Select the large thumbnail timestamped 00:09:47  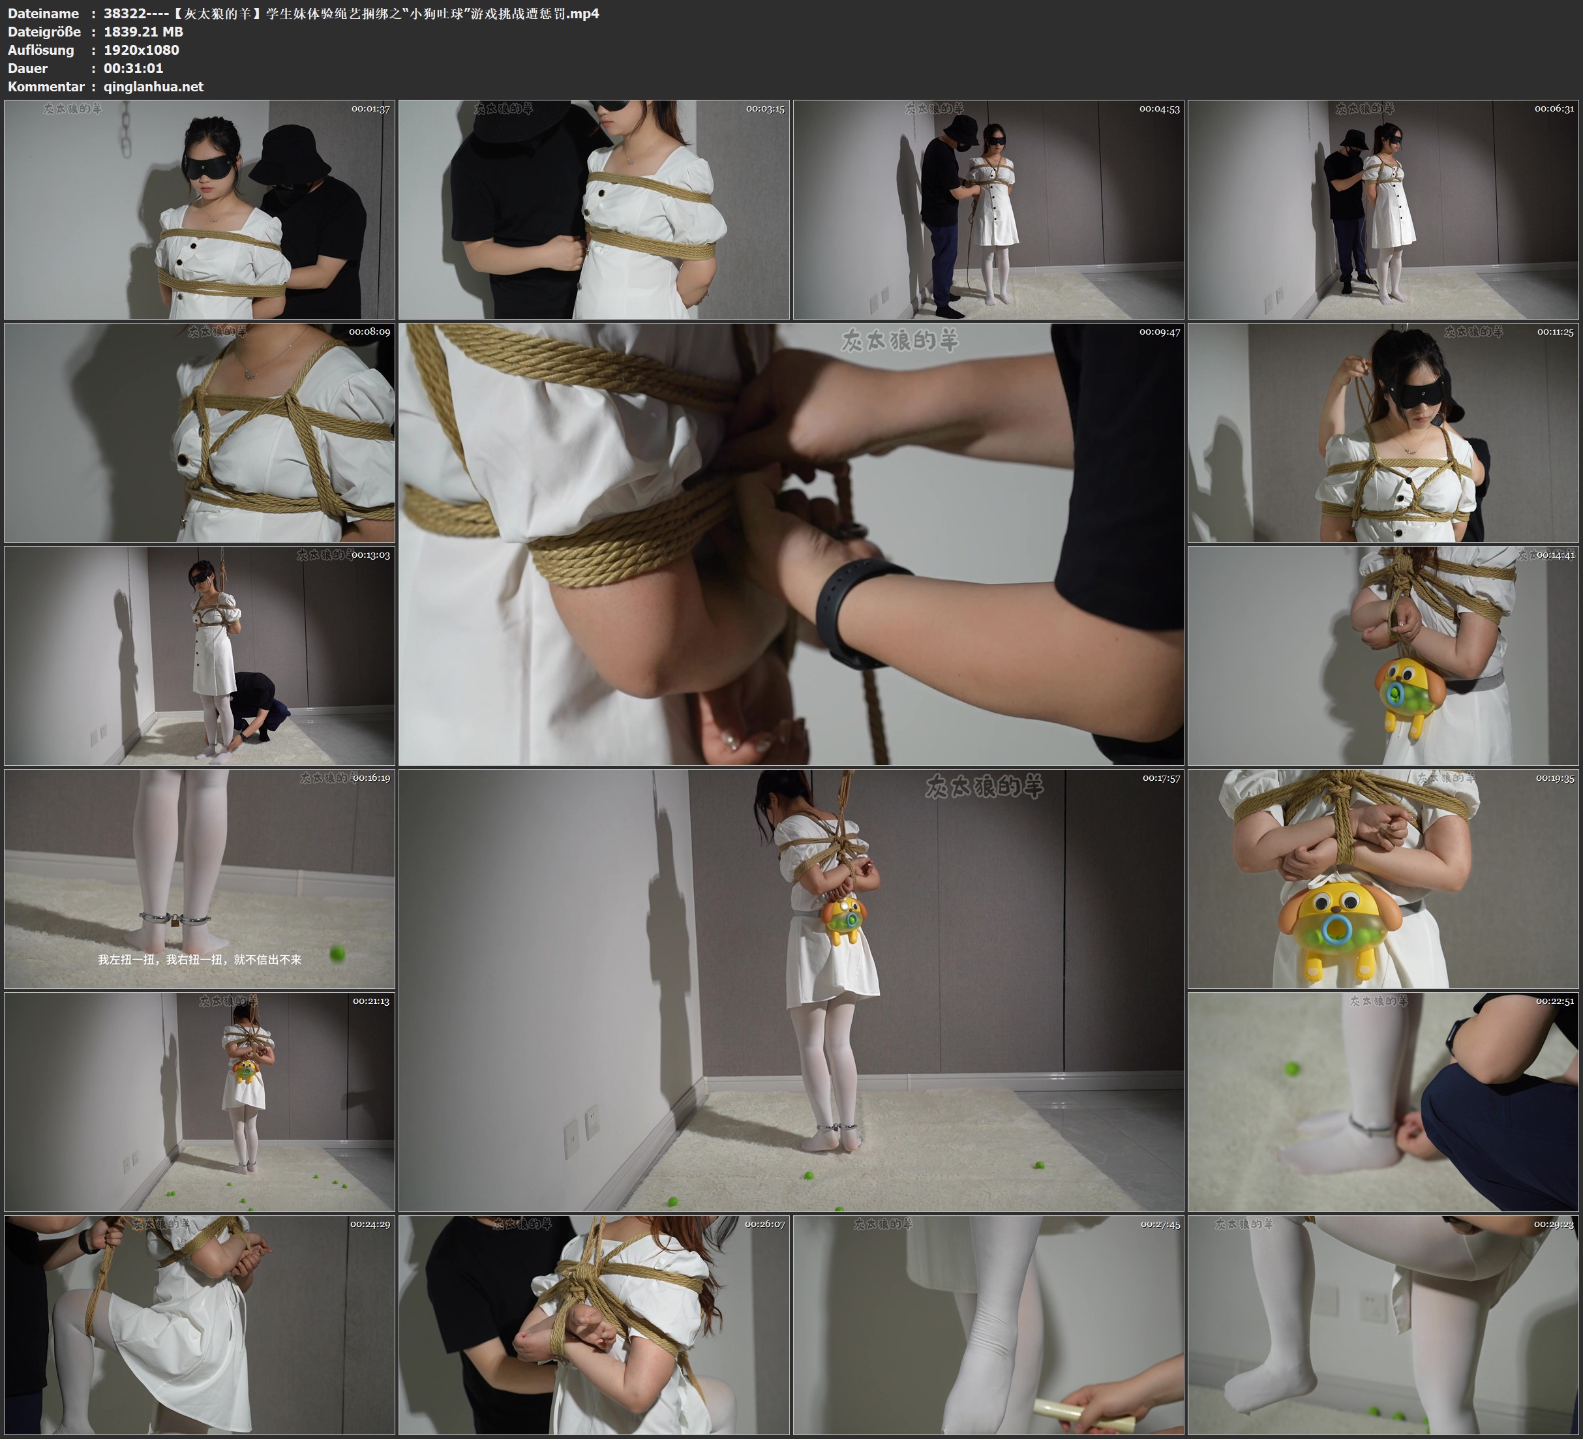(x=791, y=544)
